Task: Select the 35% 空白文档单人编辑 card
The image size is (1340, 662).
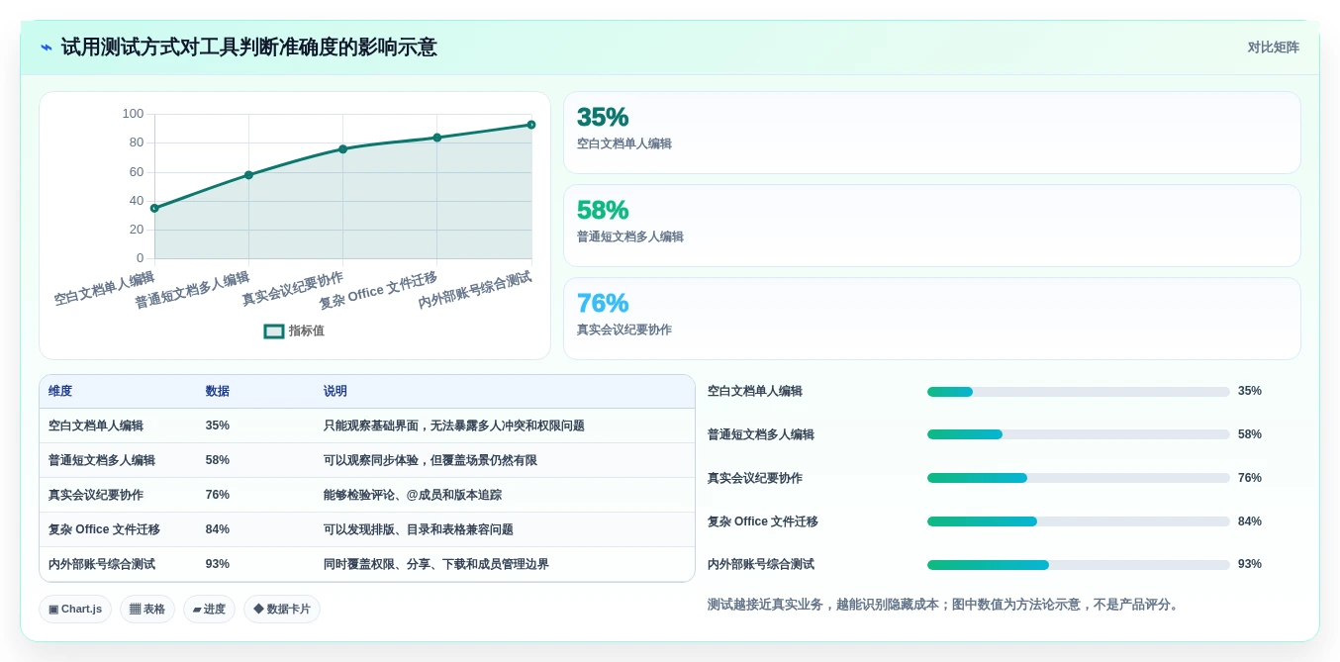Action: [931, 133]
